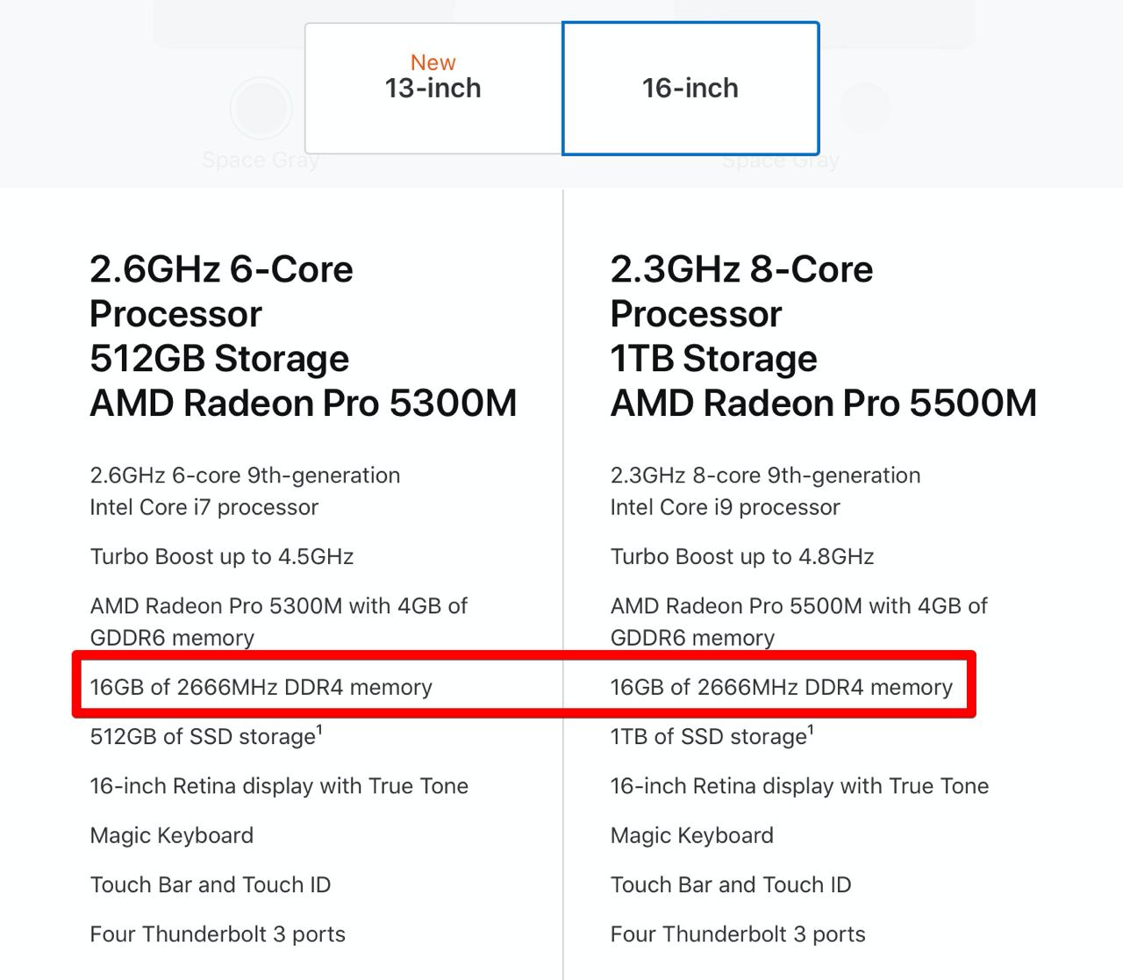Select the 16-inch tab
This screenshot has height=980, width=1123.
690,88
